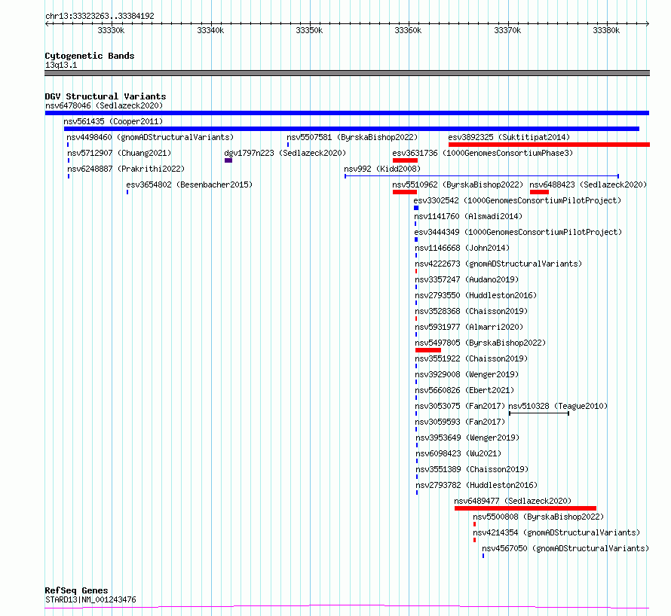This screenshot has width=671, height=616.
Task: Open esv3631736 (1000GenomesConsortiumPhase3) entry
Action: tap(483, 153)
